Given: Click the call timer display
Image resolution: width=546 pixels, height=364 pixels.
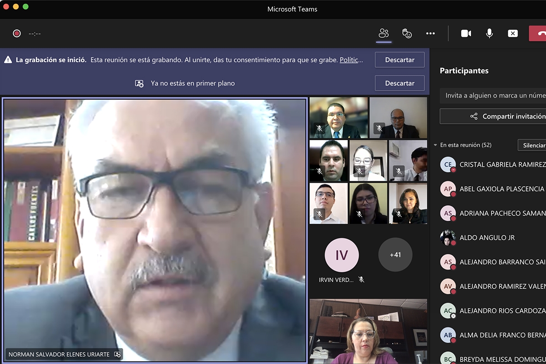Looking at the screenshot, I should tap(35, 34).
